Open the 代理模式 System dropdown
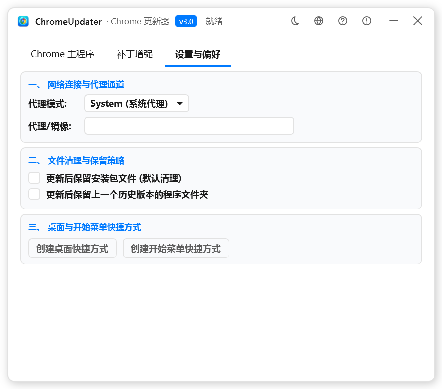Screen dimensions: 442x389 point(137,104)
